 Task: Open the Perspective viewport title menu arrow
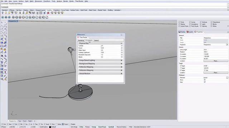[18, 21]
